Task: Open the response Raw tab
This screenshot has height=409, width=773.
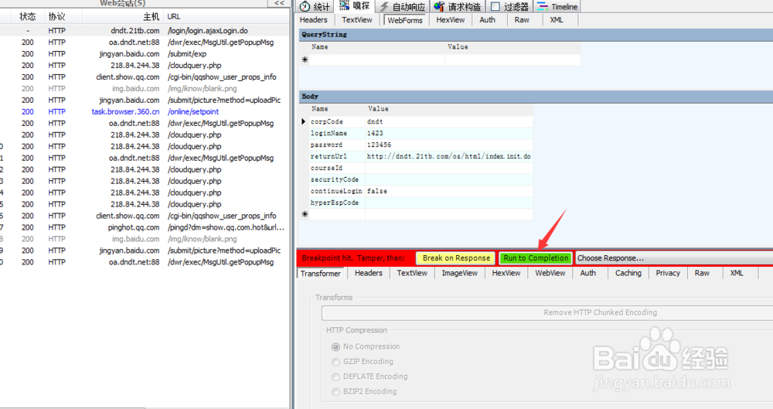Action: (702, 273)
